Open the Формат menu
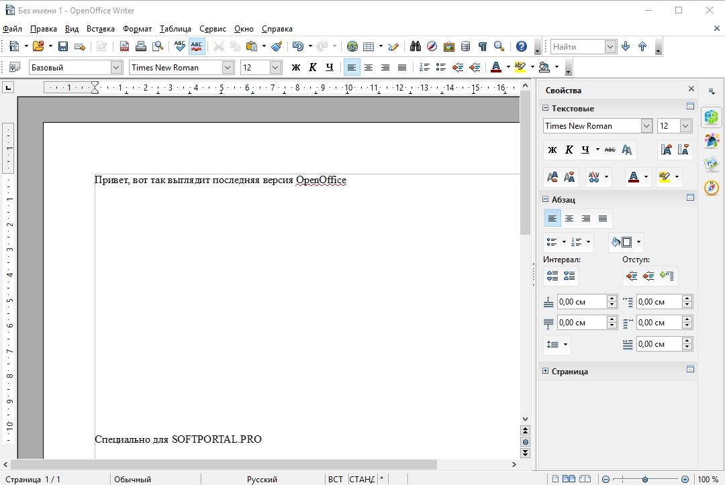 [x=137, y=29]
